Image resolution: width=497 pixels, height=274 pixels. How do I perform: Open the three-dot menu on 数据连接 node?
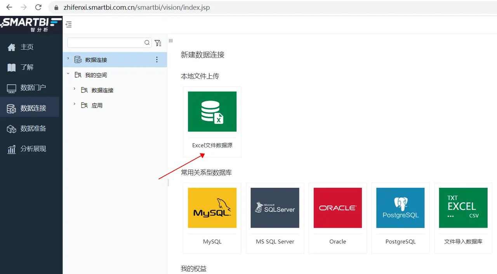click(157, 59)
